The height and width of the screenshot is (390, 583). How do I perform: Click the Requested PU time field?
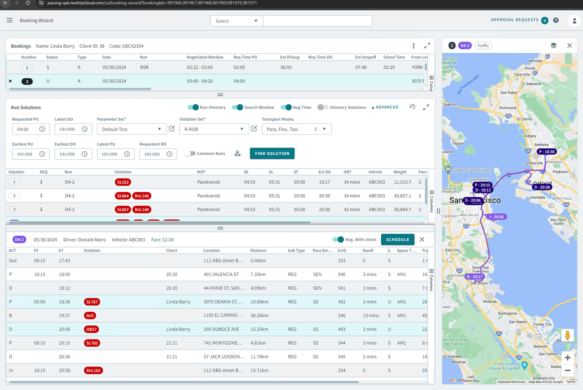coord(27,129)
